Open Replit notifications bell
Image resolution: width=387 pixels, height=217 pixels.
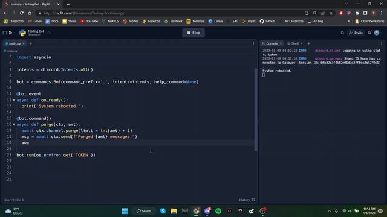click(369, 33)
